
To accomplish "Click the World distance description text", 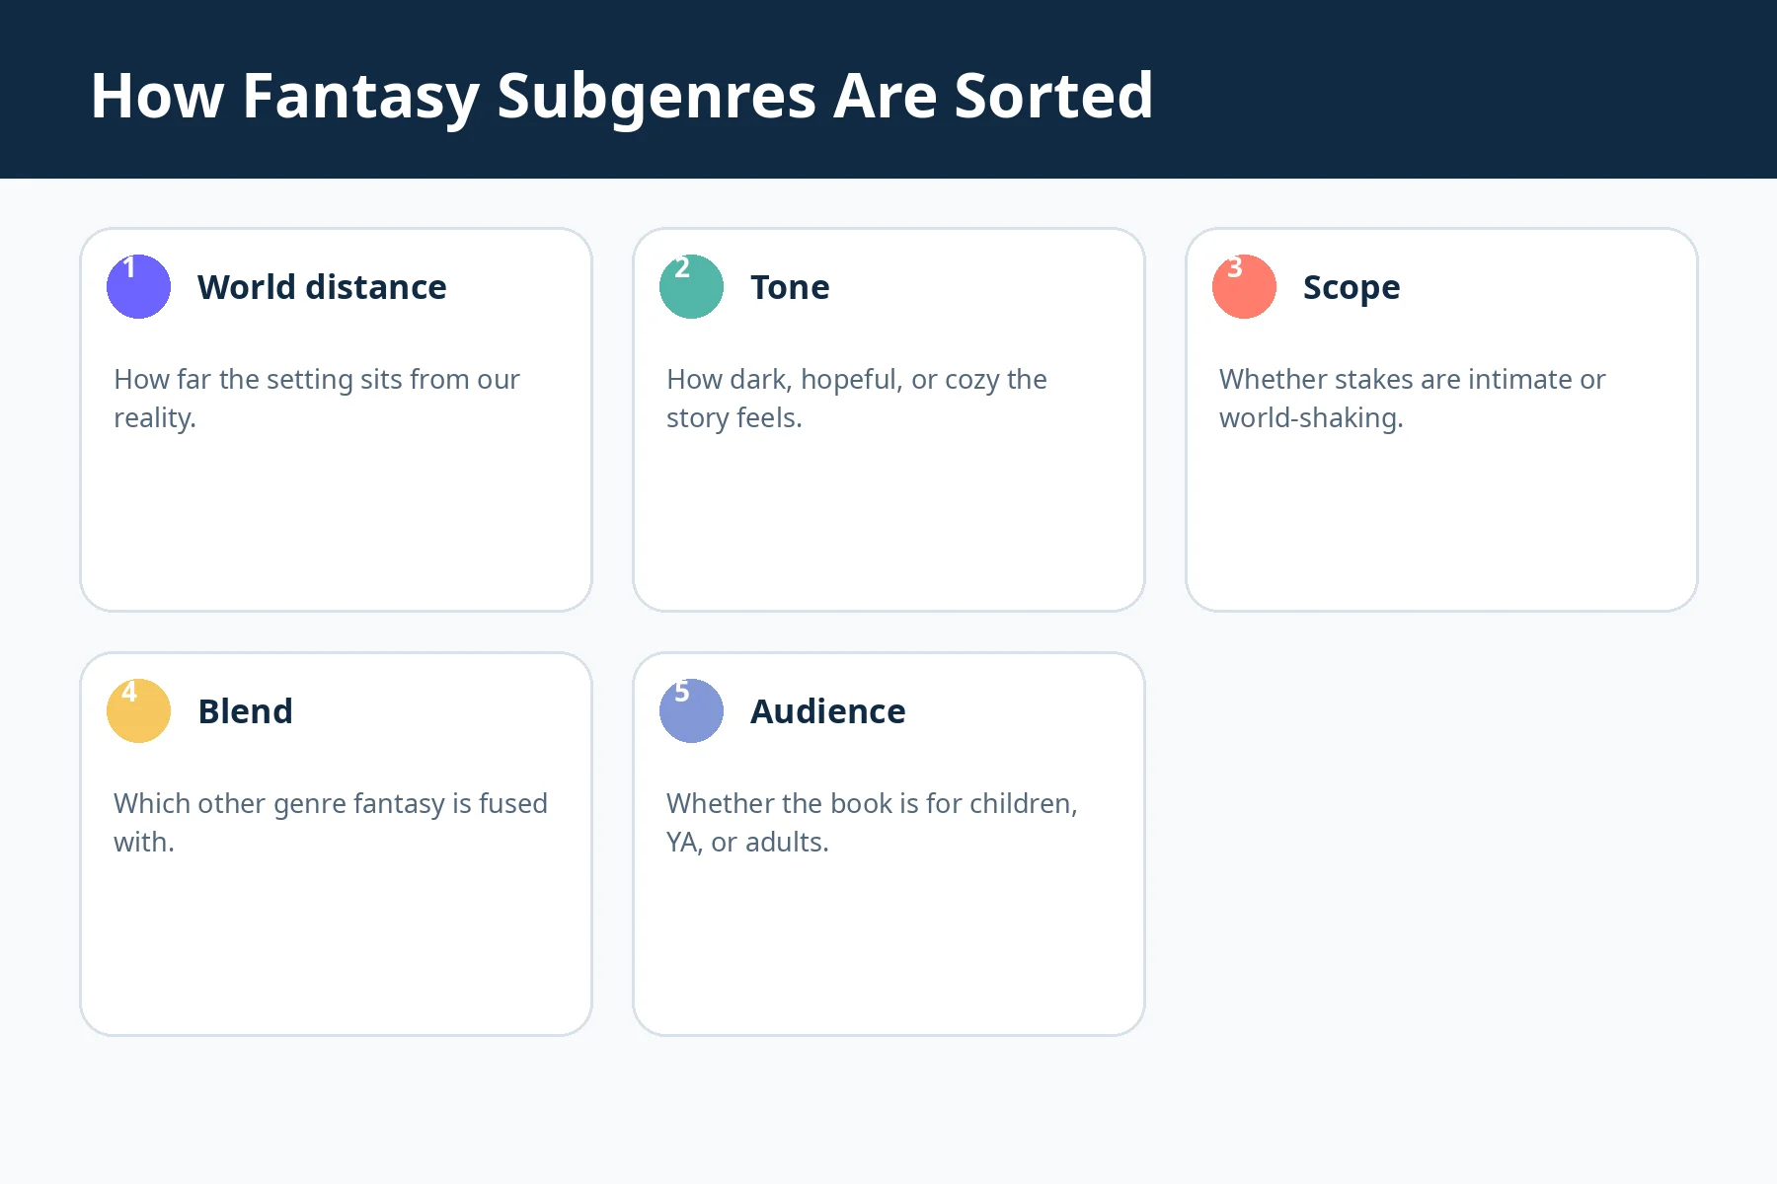I will point(317,399).
